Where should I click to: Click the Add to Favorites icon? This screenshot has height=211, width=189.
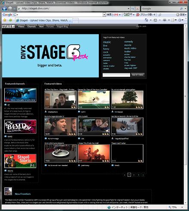tap(10, 20)
